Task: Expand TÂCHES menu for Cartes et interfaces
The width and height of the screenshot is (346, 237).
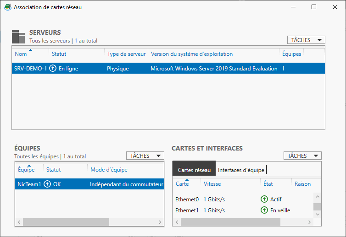Action: pos(302,156)
